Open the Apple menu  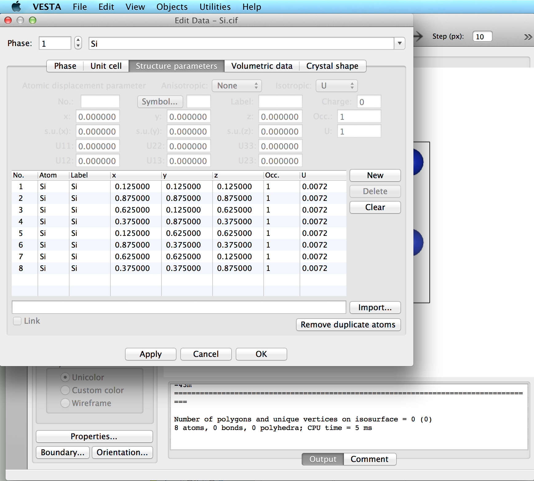16,6
